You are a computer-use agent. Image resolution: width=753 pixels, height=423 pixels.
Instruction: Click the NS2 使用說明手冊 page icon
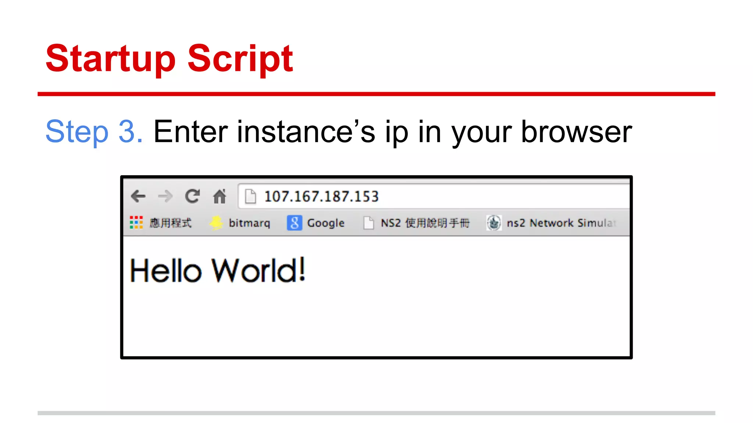click(368, 223)
